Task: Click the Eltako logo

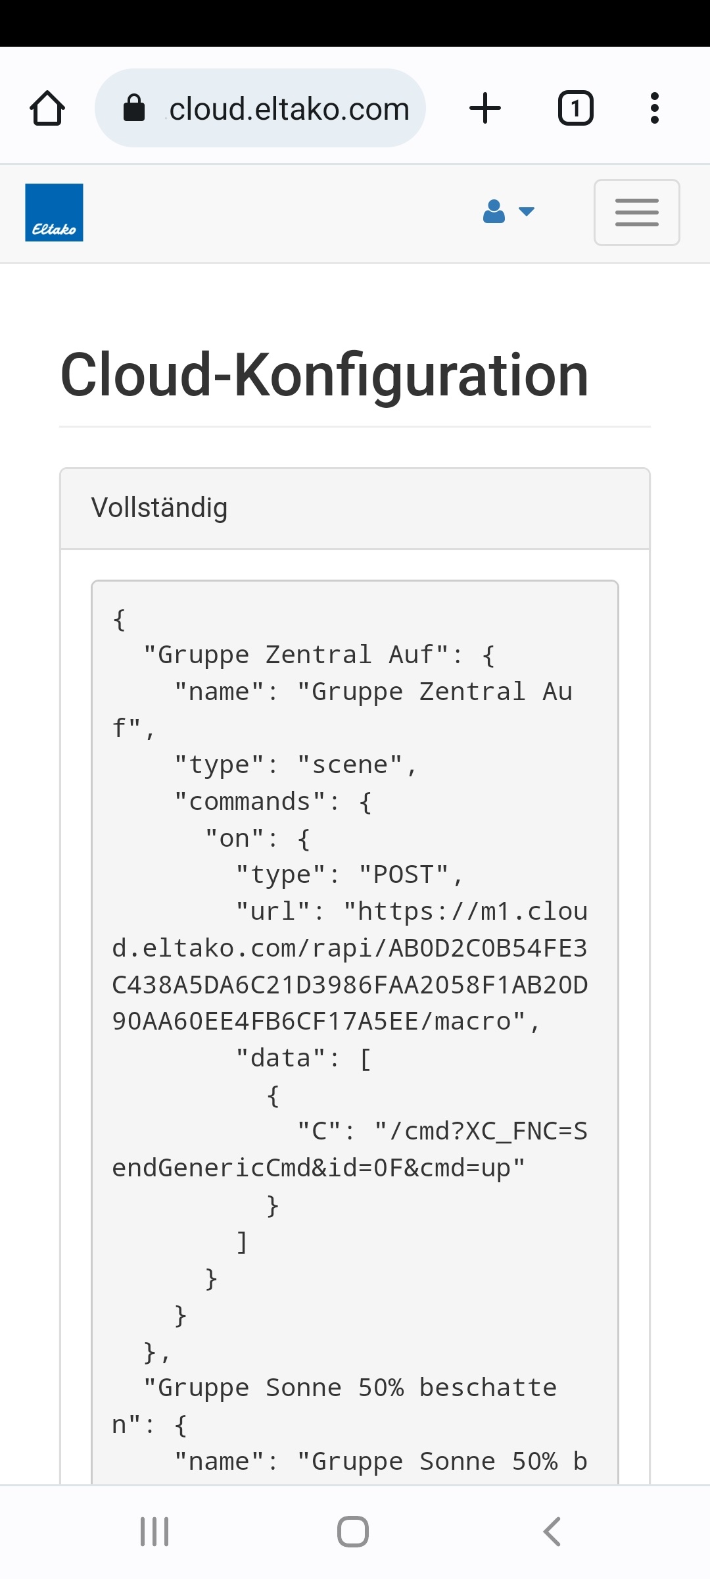Action: pyautogui.click(x=54, y=213)
